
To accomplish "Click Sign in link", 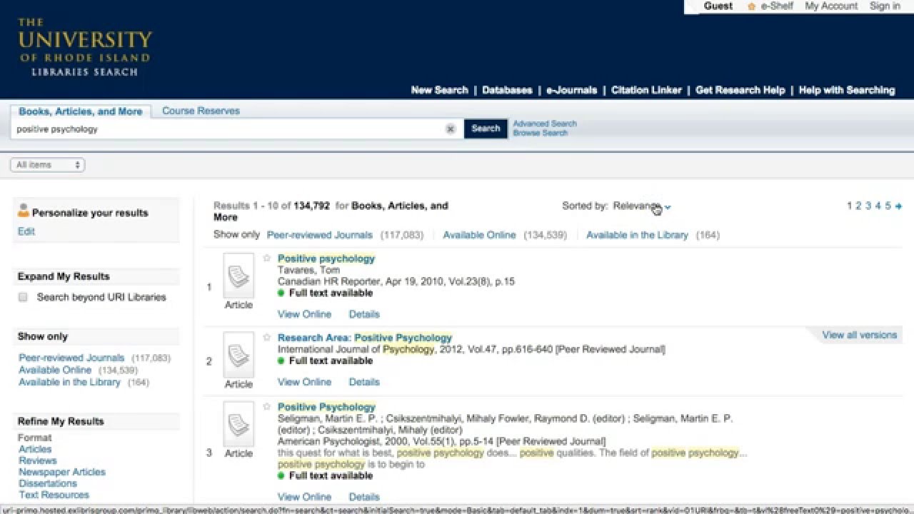I will pyautogui.click(x=885, y=6).
